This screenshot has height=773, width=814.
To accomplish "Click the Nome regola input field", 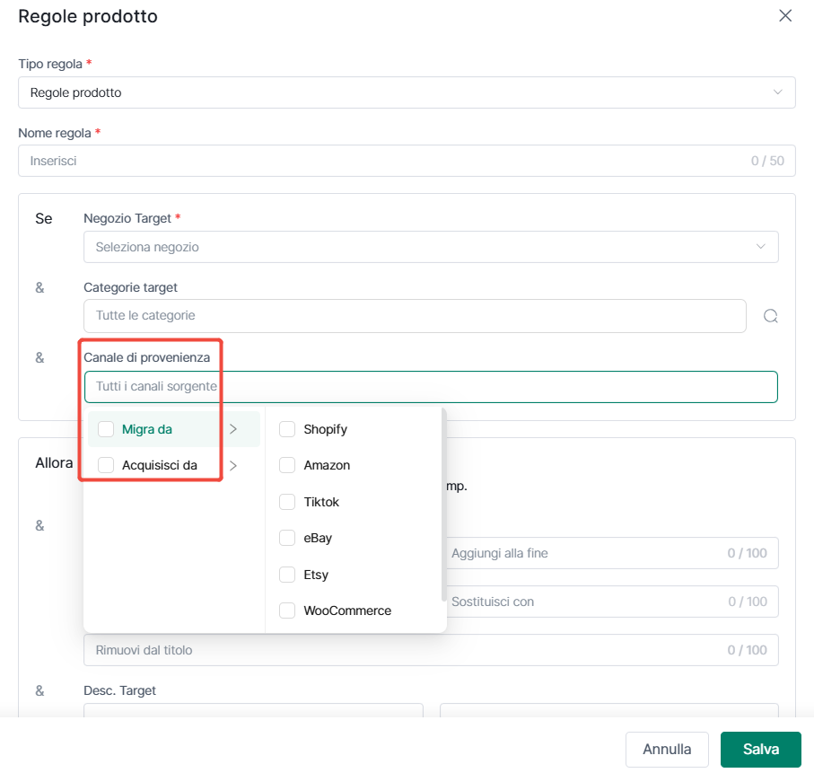I will pos(407,161).
